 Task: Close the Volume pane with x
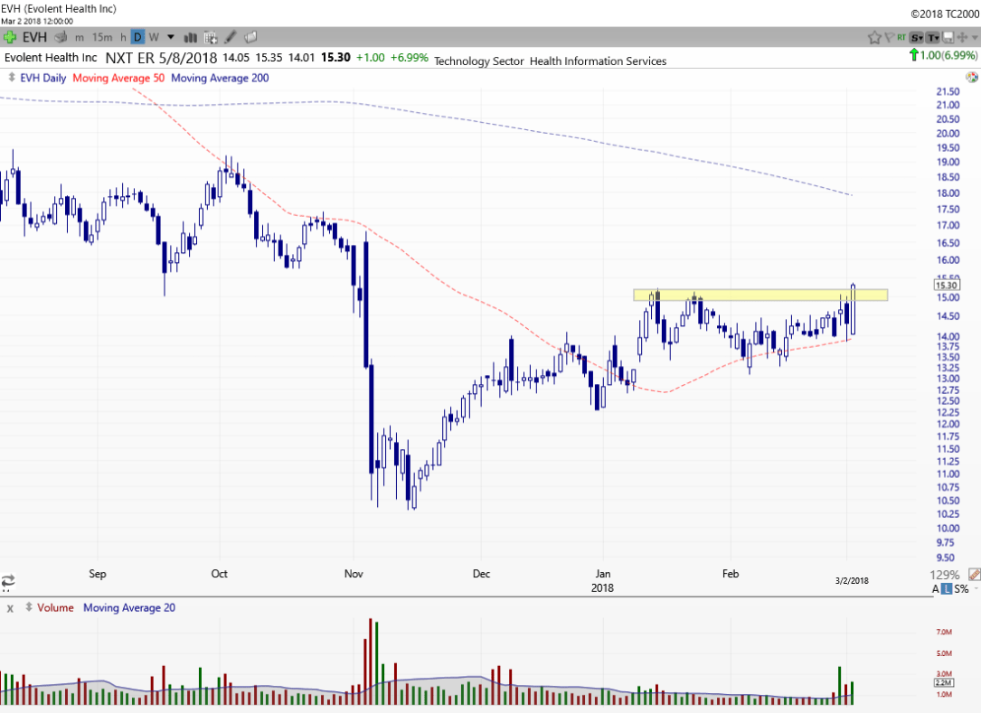click(x=10, y=608)
